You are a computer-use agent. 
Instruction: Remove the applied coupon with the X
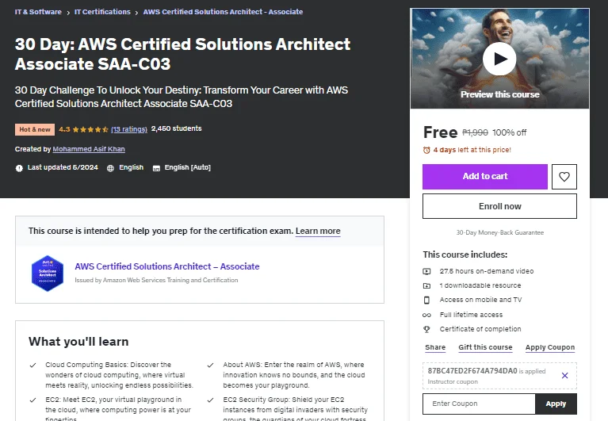565,375
